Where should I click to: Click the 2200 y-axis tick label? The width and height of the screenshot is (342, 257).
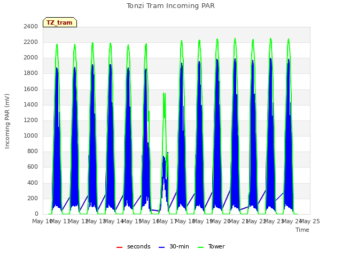pyautogui.click(x=31, y=42)
